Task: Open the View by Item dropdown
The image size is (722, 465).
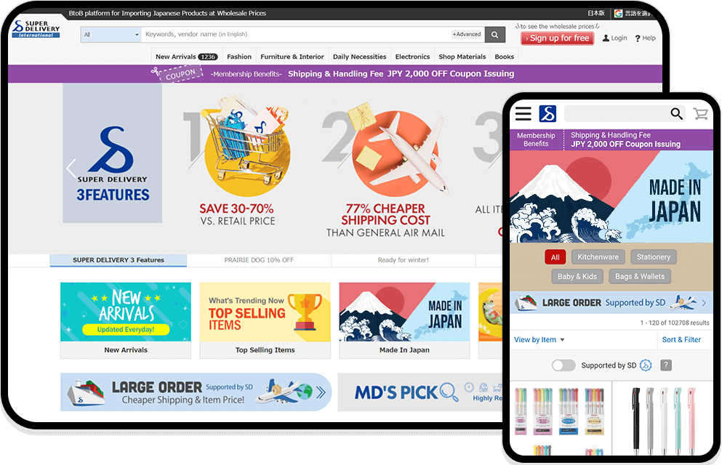Action: 539,340
